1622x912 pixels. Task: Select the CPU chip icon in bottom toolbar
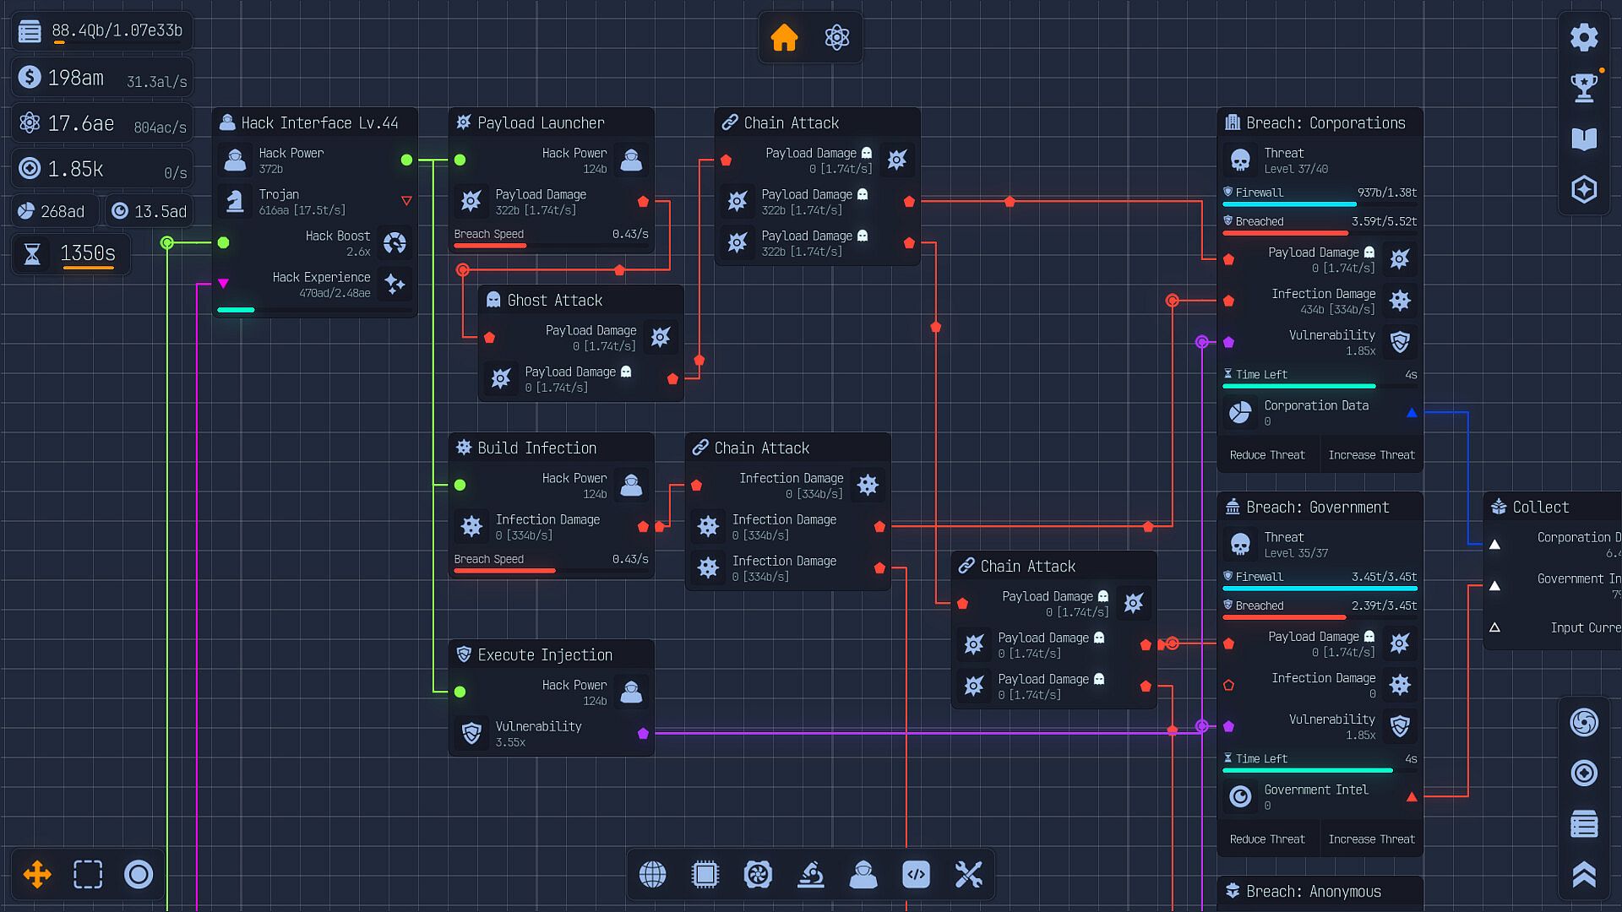tap(705, 875)
